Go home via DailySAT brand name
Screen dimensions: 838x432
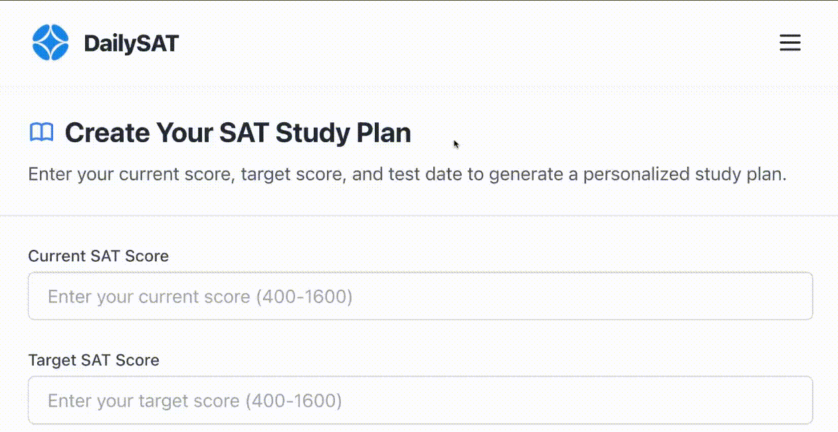tap(131, 44)
